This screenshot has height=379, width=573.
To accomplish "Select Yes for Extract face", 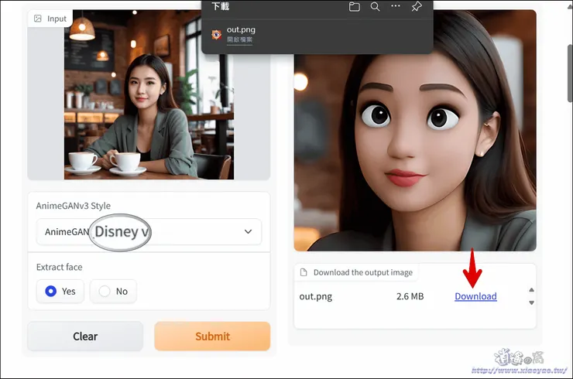I will 60,292.
